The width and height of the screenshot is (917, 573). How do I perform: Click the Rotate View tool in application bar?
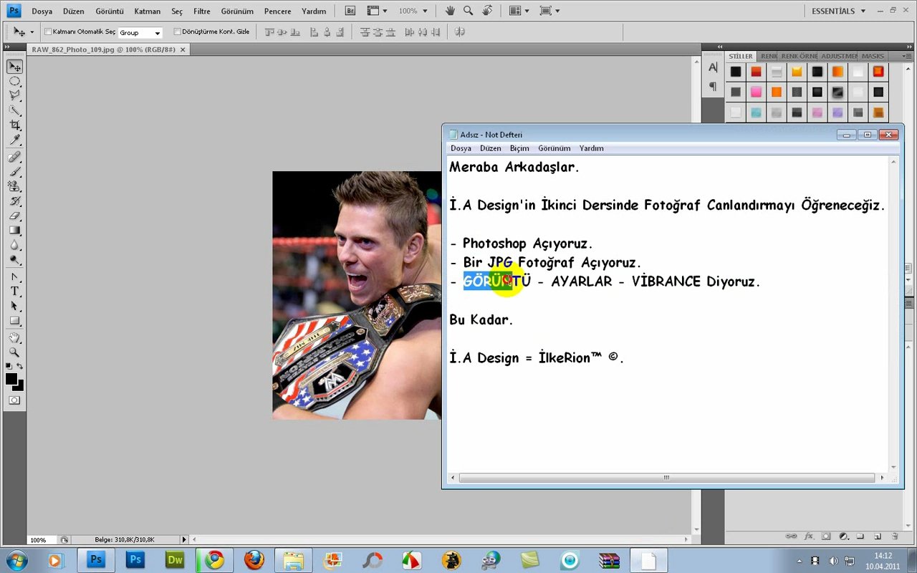pyautogui.click(x=487, y=11)
